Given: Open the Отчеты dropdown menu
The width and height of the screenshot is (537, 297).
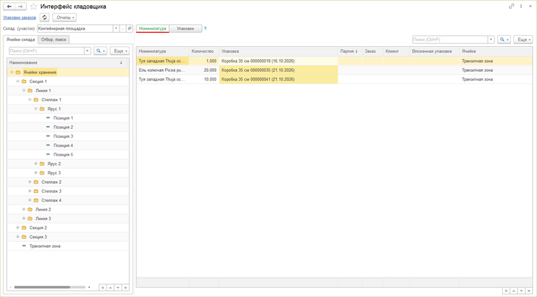Looking at the screenshot, I should pyautogui.click(x=64, y=17).
